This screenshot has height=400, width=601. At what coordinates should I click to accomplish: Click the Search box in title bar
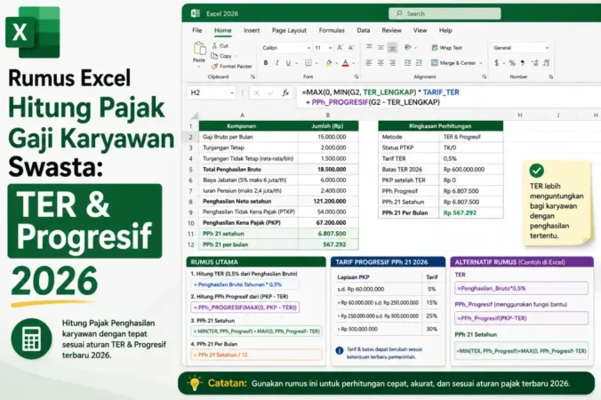[445, 14]
